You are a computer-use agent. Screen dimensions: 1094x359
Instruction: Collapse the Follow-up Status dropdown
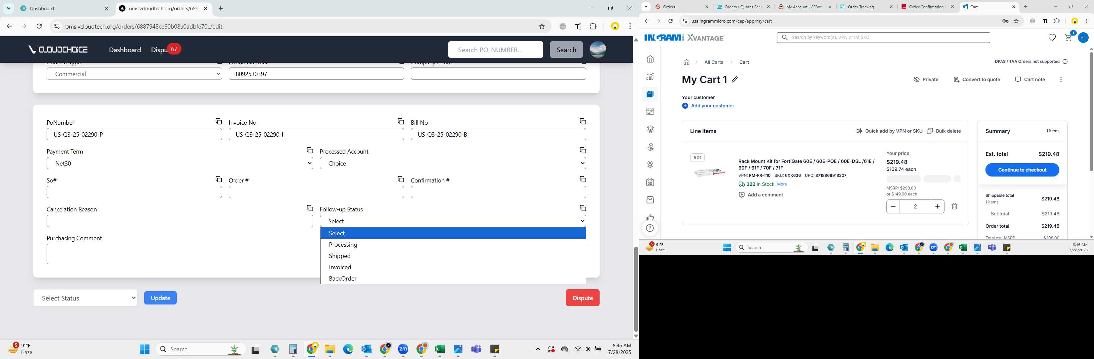(x=453, y=221)
